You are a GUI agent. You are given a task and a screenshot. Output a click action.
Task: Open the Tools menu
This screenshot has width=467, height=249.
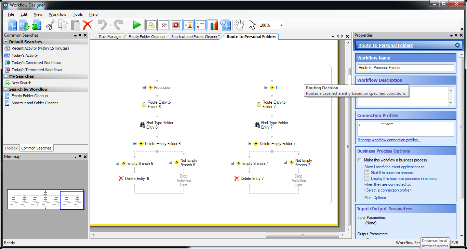pyautogui.click(x=78, y=14)
